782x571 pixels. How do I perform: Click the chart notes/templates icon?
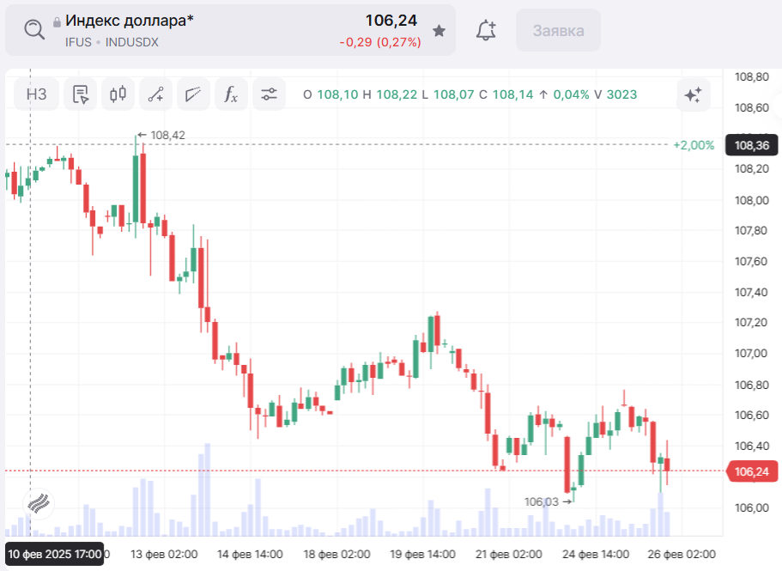tap(82, 94)
